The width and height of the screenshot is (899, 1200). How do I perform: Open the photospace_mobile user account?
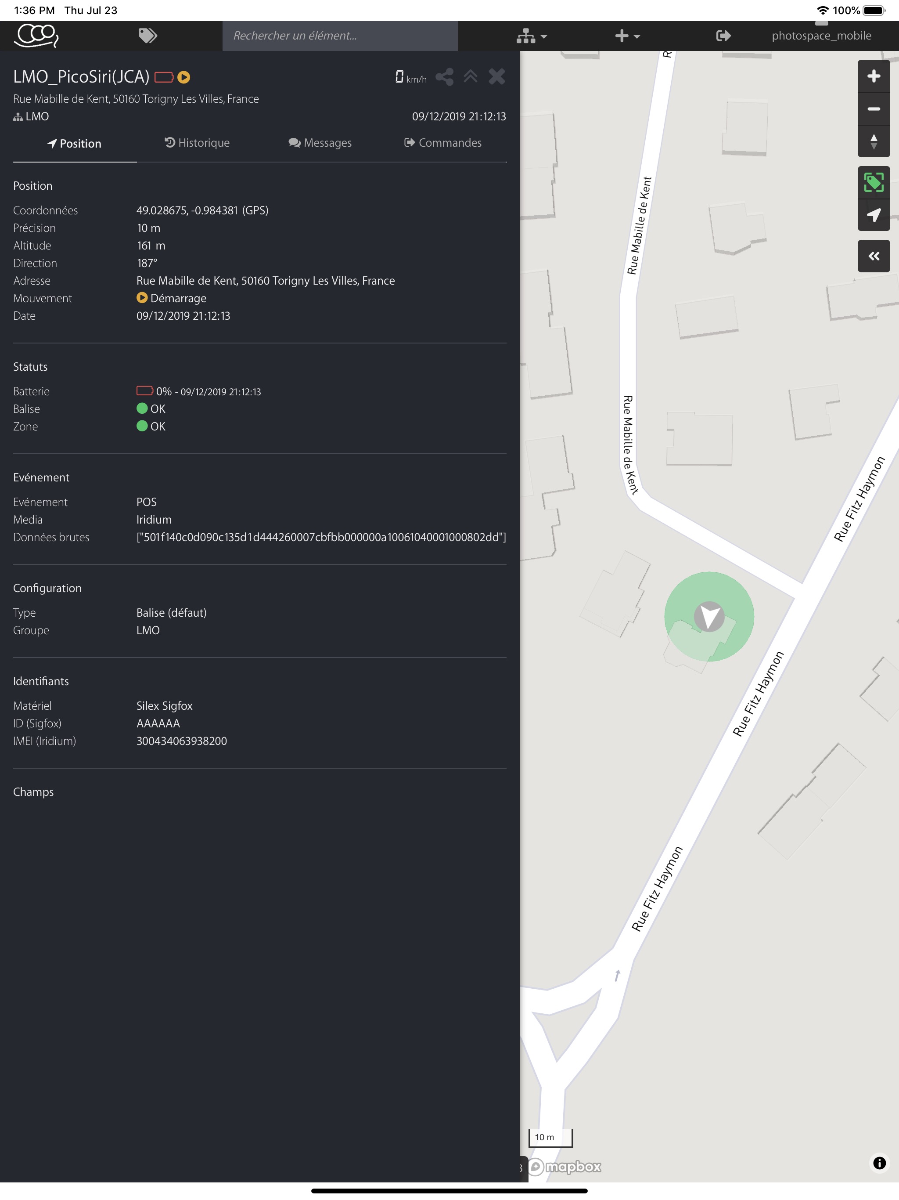point(821,36)
